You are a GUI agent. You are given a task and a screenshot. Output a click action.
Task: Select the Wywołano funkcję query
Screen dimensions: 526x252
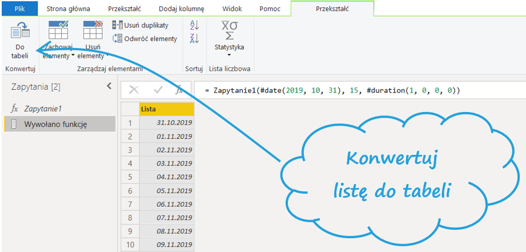click(x=55, y=124)
